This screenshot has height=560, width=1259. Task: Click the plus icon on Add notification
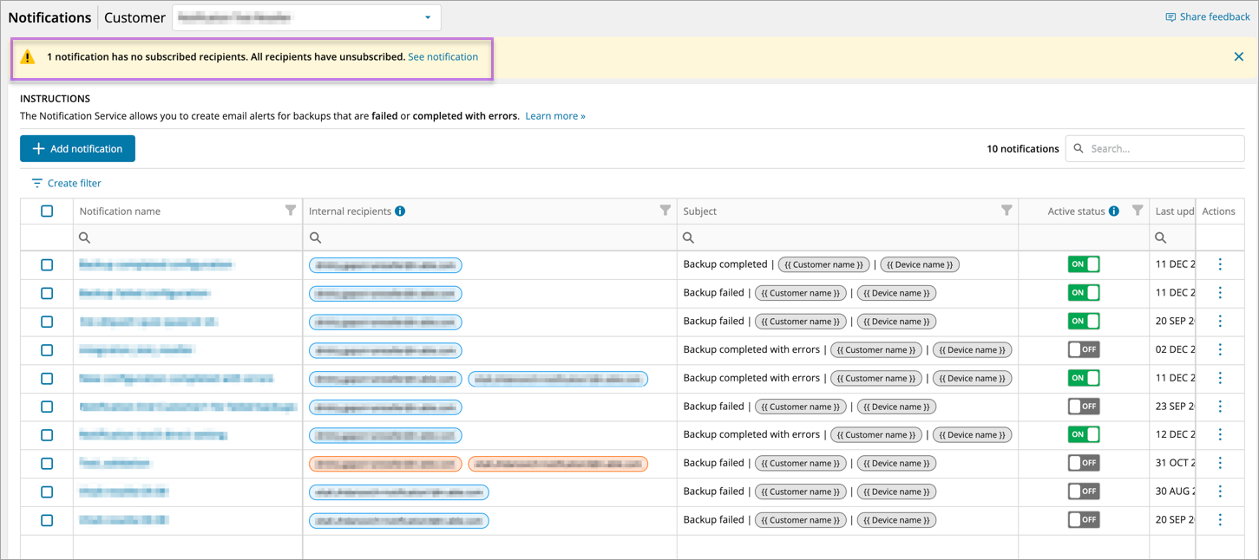coord(38,148)
